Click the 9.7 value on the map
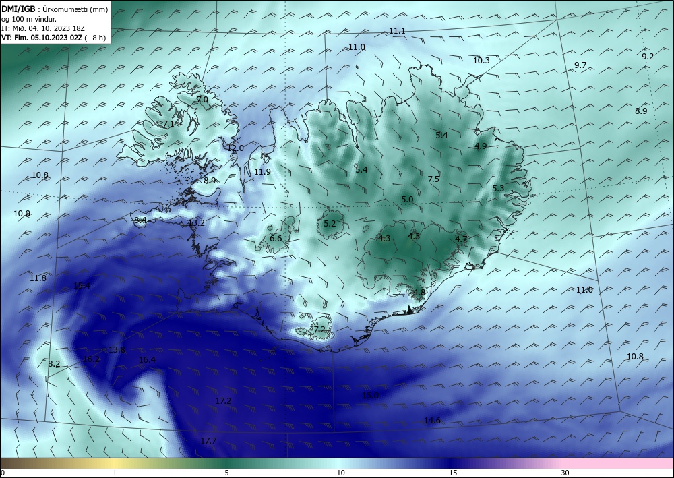The height and width of the screenshot is (478, 674). click(580, 65)
